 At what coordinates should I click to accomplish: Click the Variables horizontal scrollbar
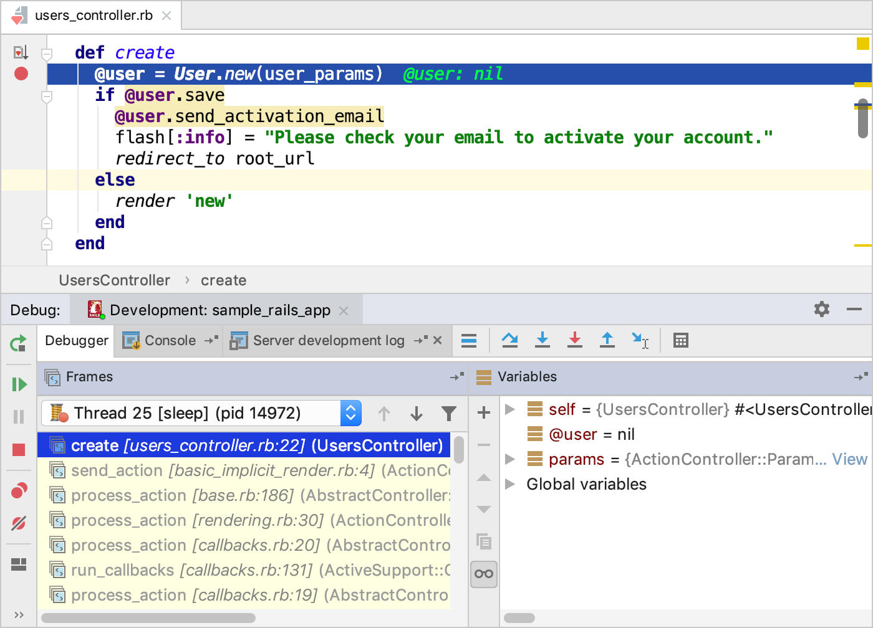(x=519, y=618)
